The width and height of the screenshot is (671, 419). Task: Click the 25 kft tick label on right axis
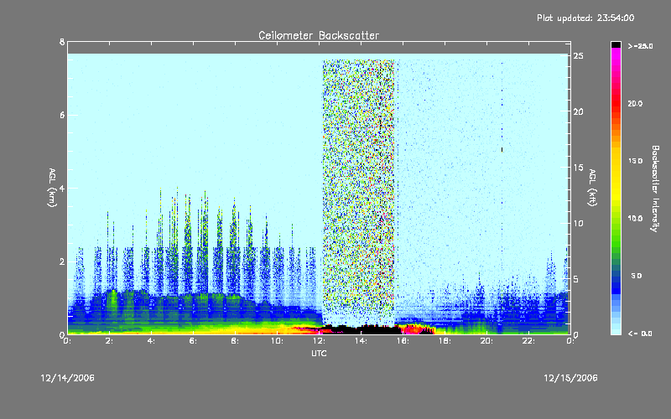coord(579,56)
